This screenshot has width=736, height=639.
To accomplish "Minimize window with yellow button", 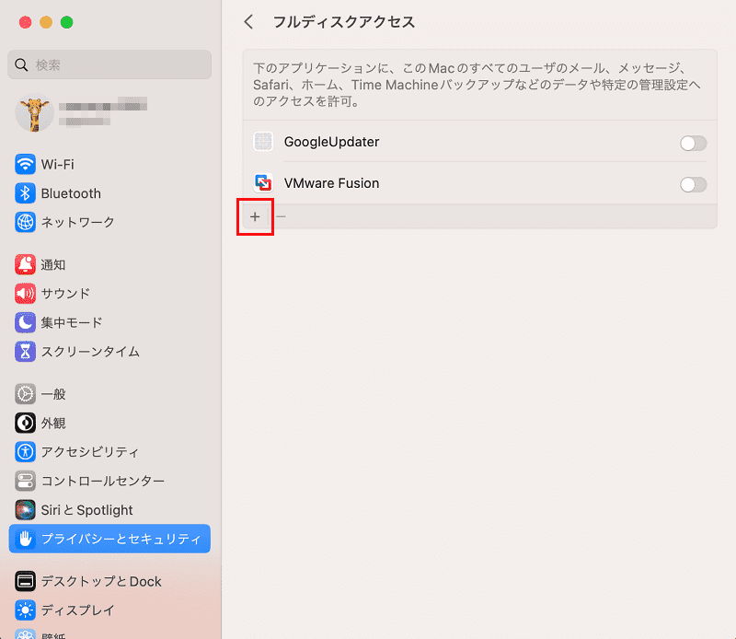I will click(46, 22).
